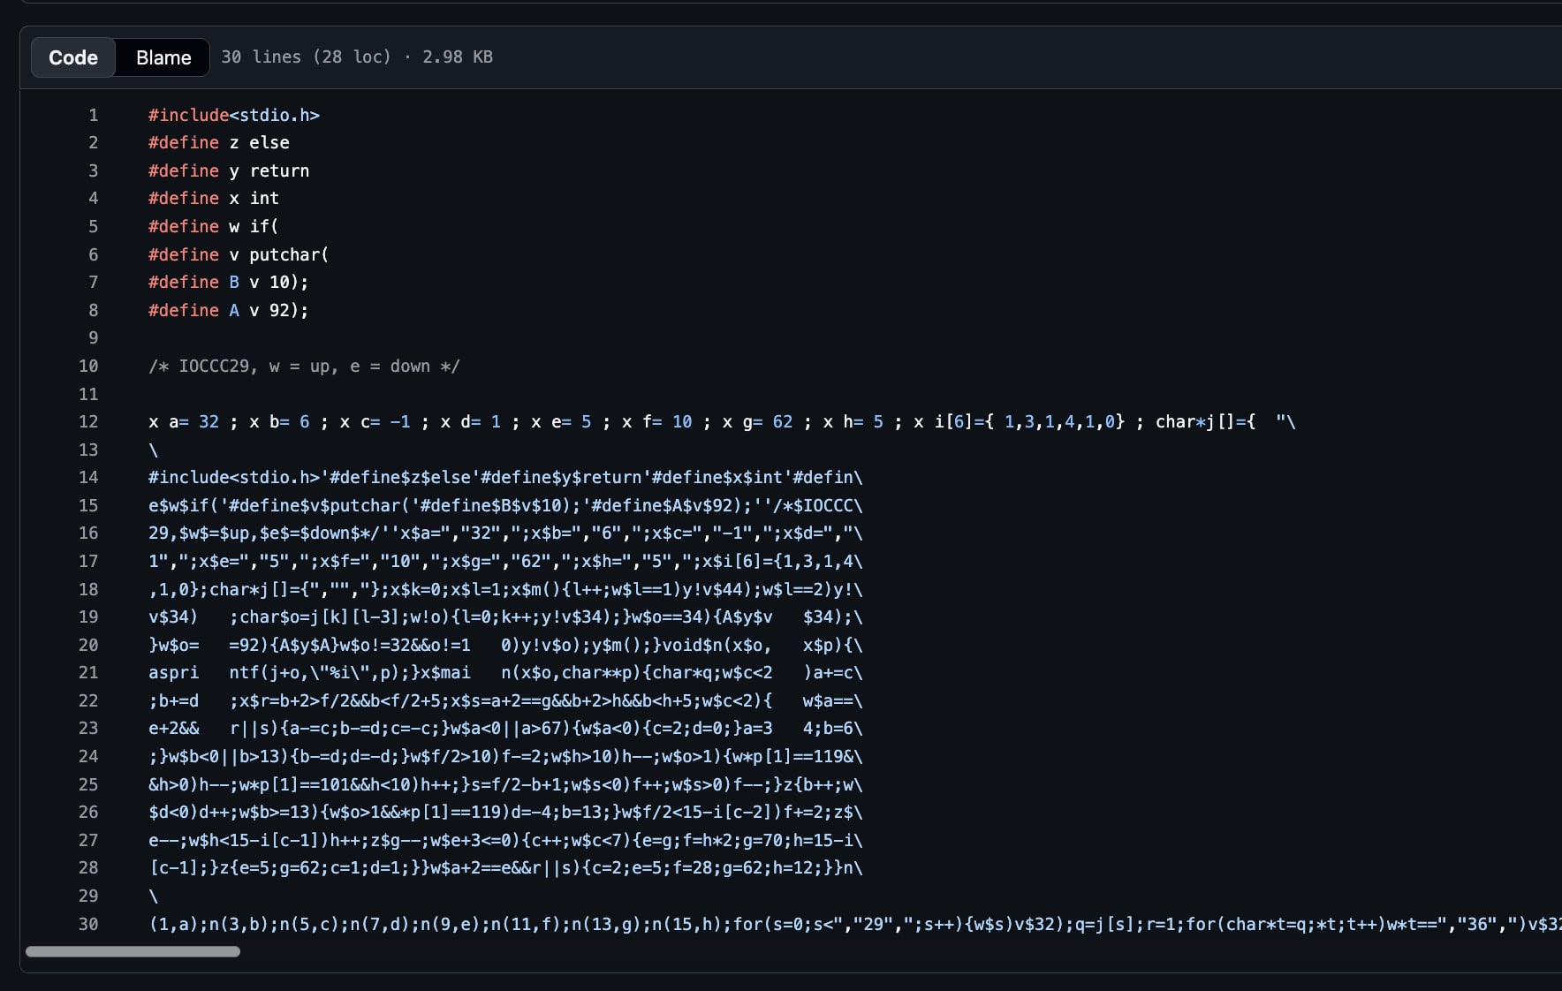This screenshot has height=991, width=1562.
Task: Select line number 14
Action: coord(88,477)
